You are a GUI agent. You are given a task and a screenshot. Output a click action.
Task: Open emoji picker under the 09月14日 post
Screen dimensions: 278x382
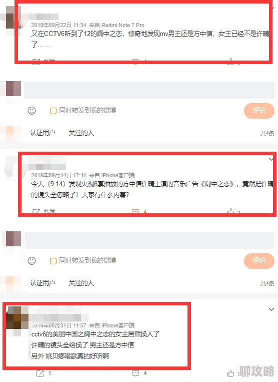[31, 261]
